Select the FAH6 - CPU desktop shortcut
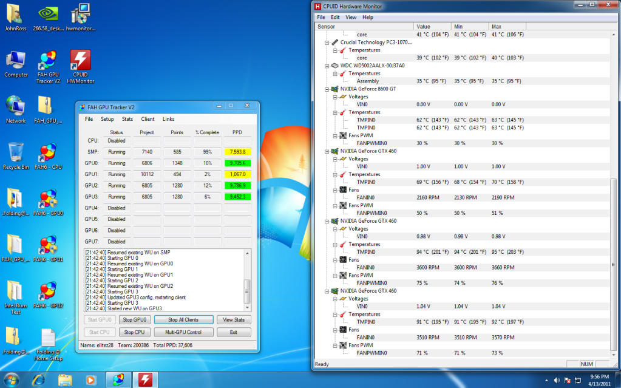Viewport: 621px width, 388px height. click(x=48, y=156)
